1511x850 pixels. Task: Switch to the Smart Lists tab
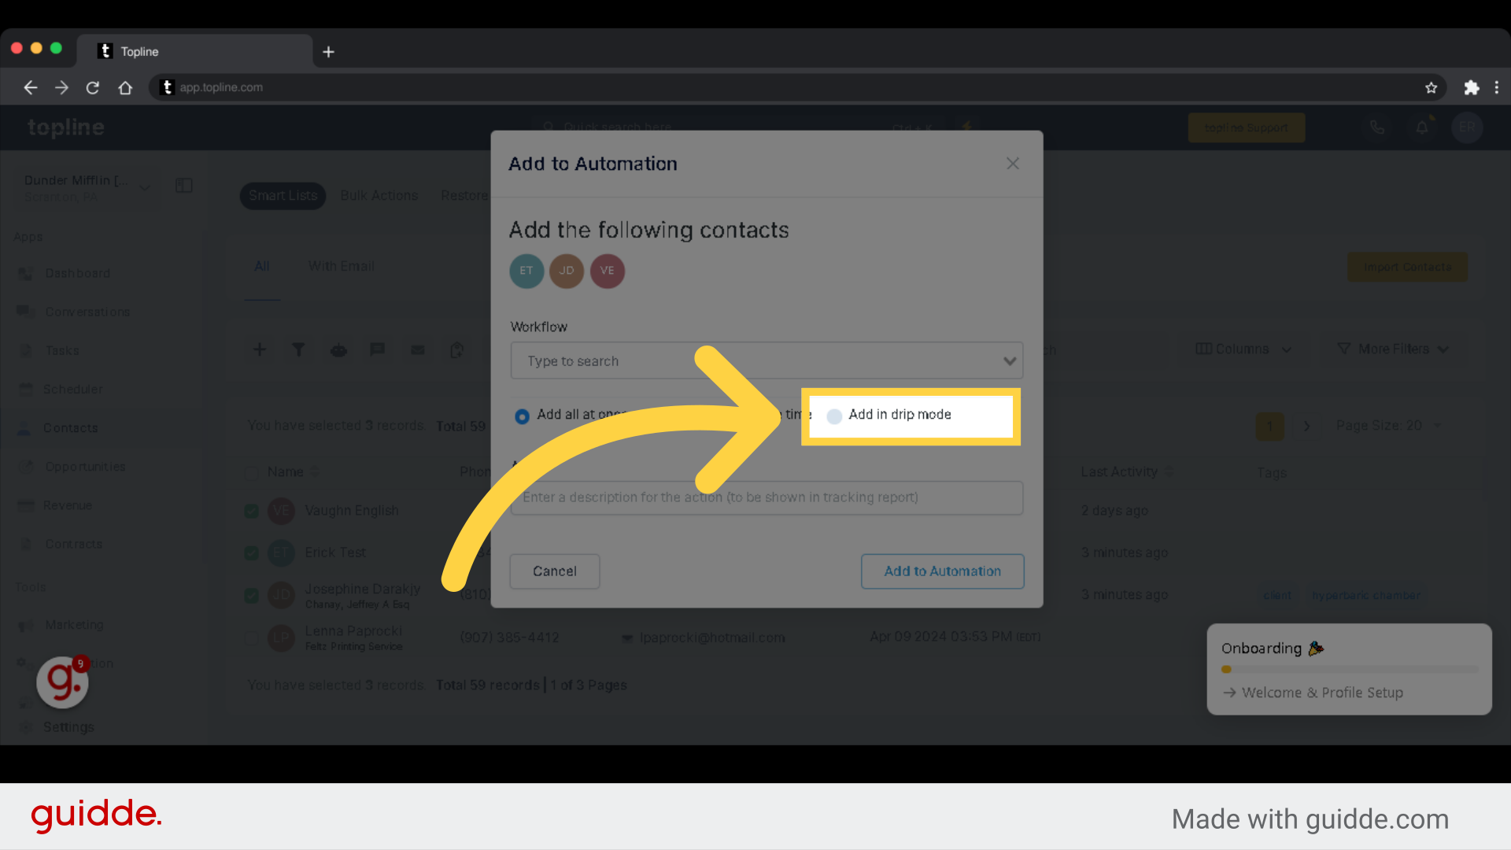pos(283,196)
